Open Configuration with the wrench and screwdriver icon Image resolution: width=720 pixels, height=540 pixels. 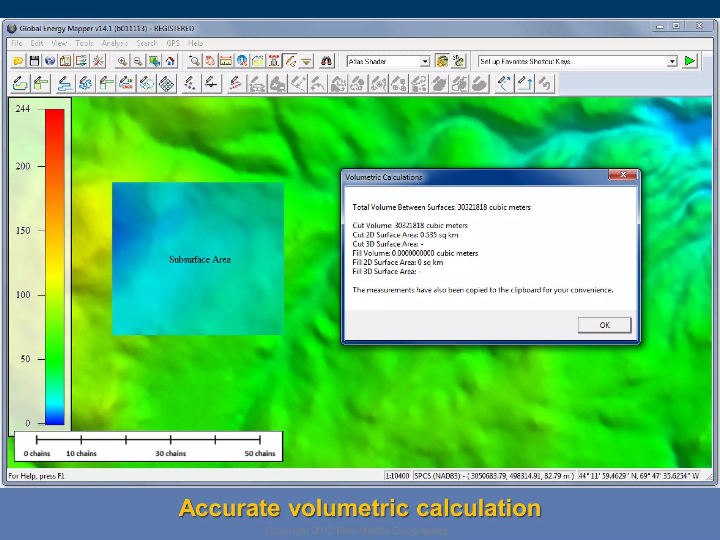click(x=98, y=61)
